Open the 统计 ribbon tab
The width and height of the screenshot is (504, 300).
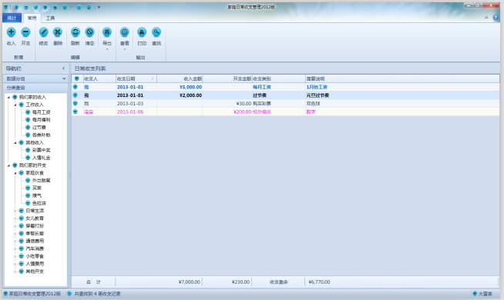(x=12, y=18)
